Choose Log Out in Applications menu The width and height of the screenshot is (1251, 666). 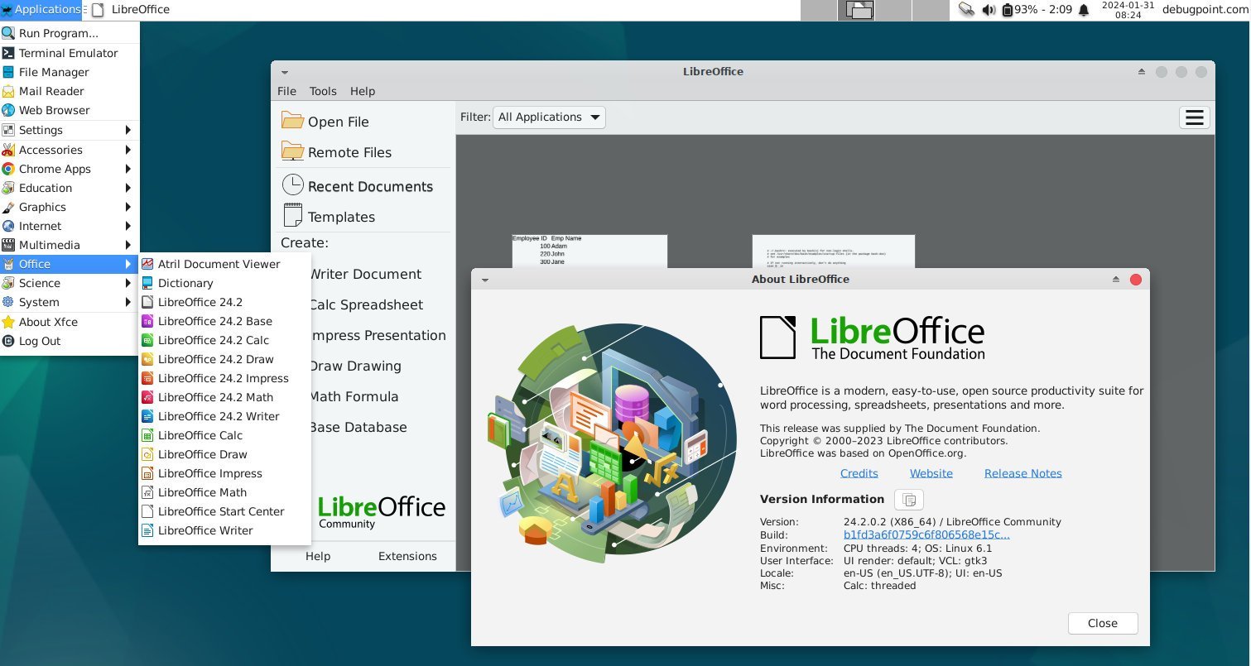69,341
